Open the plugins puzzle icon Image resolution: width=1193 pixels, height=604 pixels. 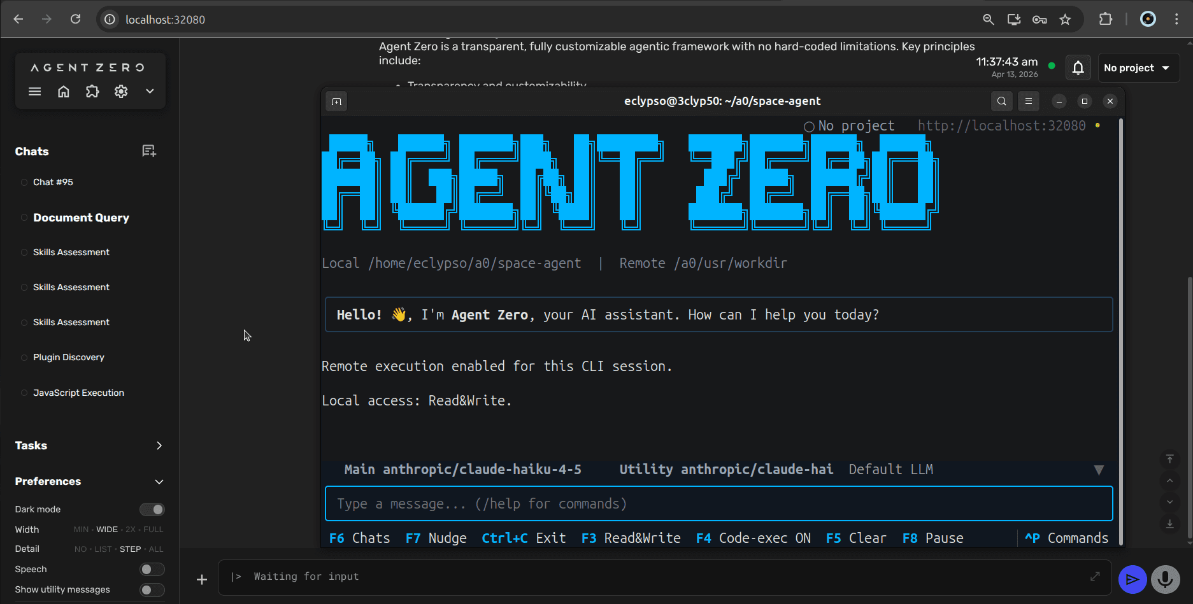tap(92, 92)
